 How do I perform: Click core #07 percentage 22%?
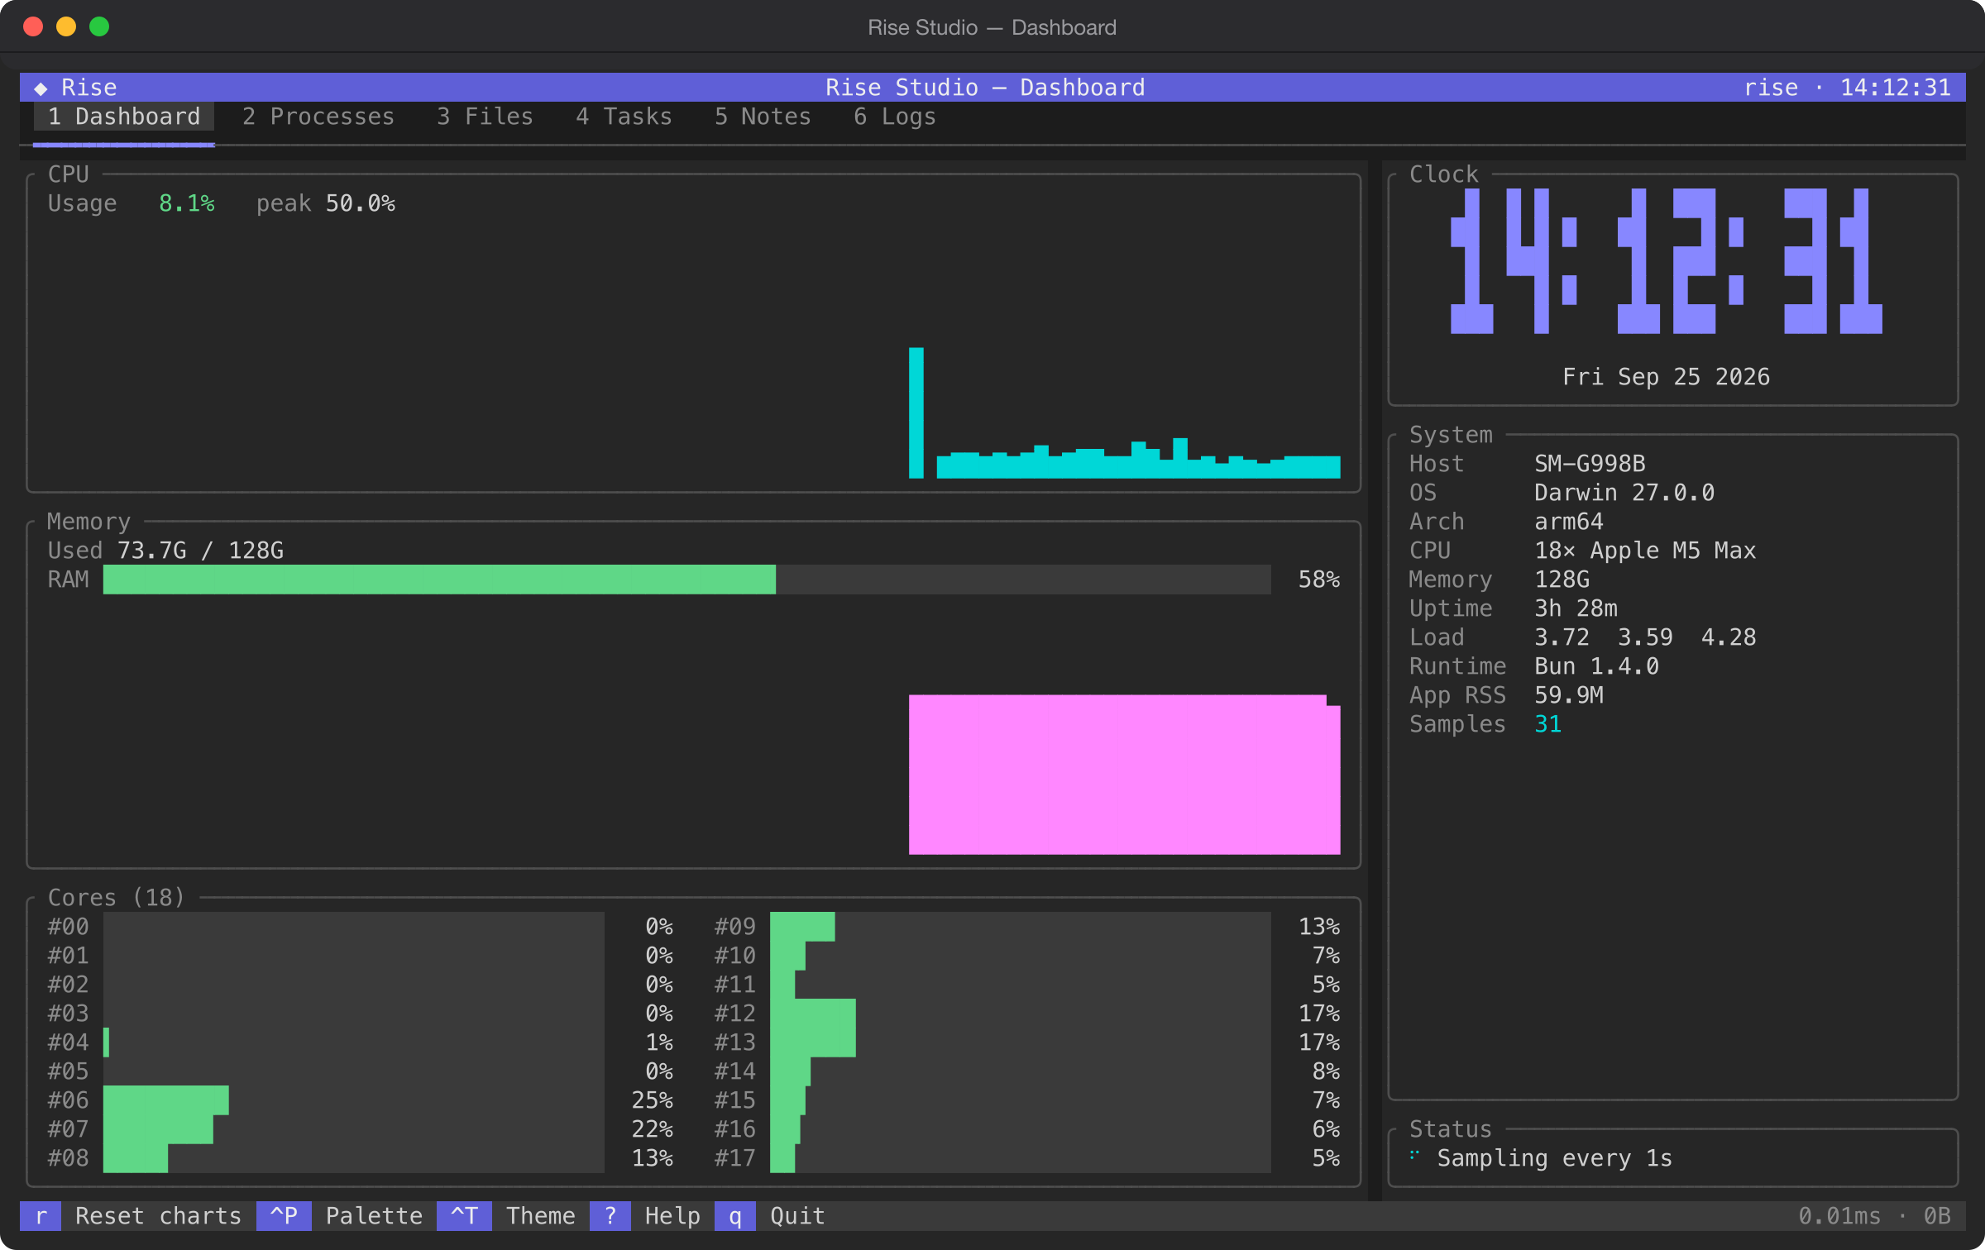click(652, 1129)
